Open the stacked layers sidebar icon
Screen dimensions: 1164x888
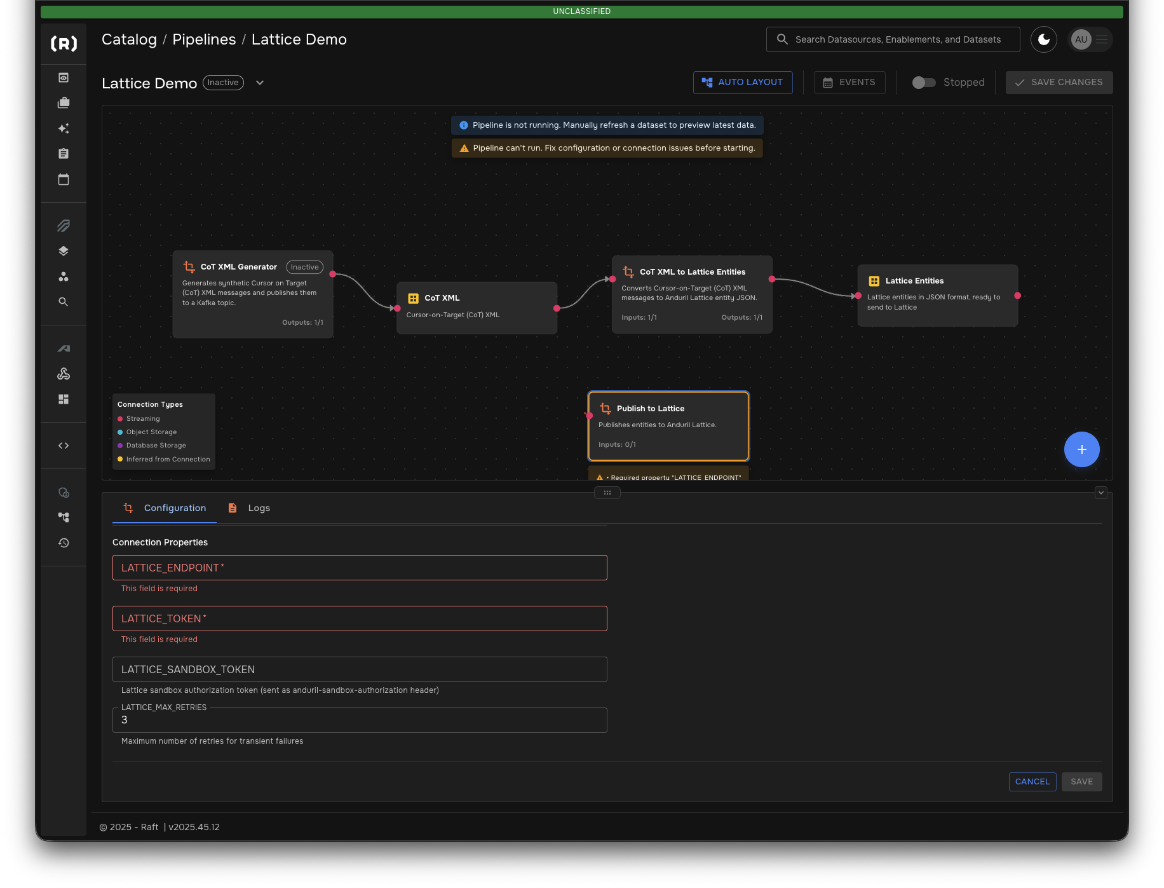(x=64, y=251)
